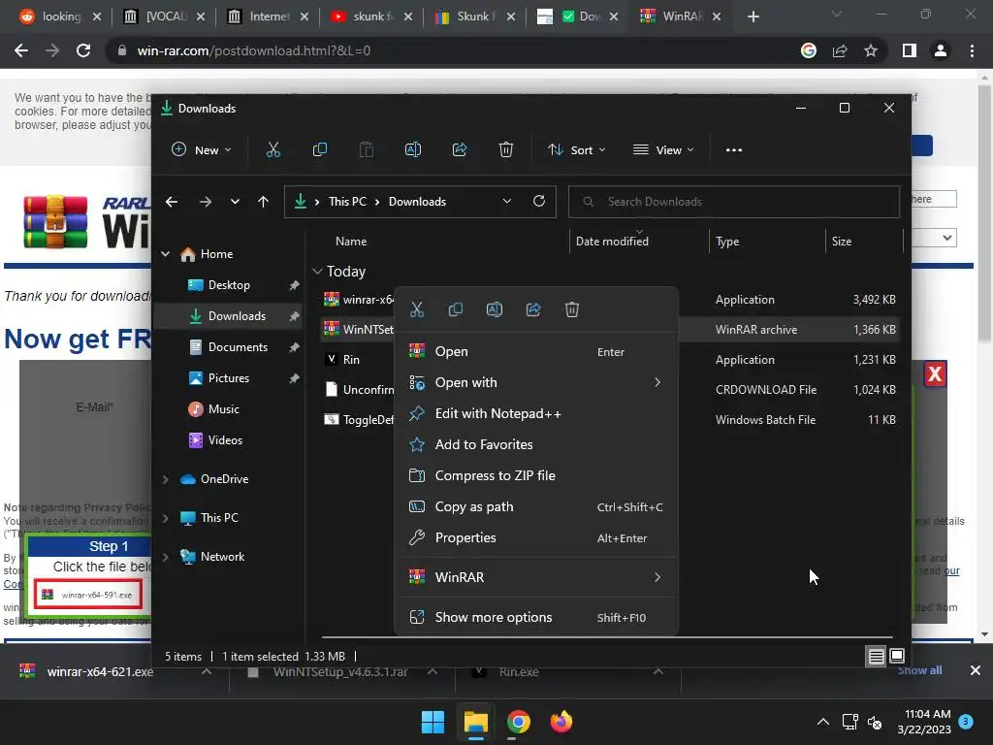Click Chrome icon in taskbar
Screen dimensions: 993x745
click(518, 722)
